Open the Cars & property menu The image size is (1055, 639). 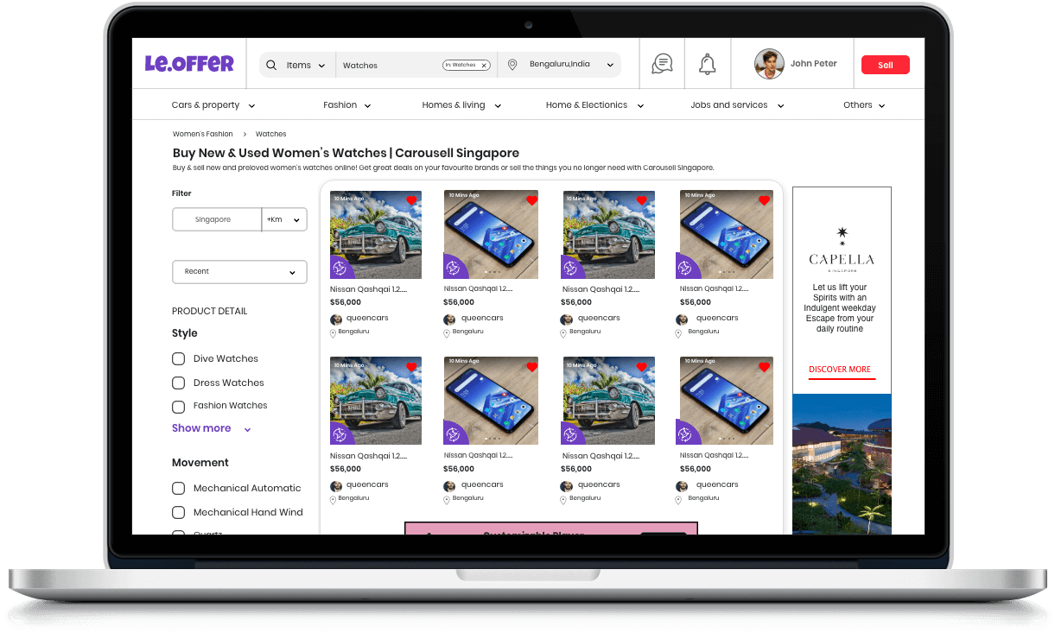[213, 105]
